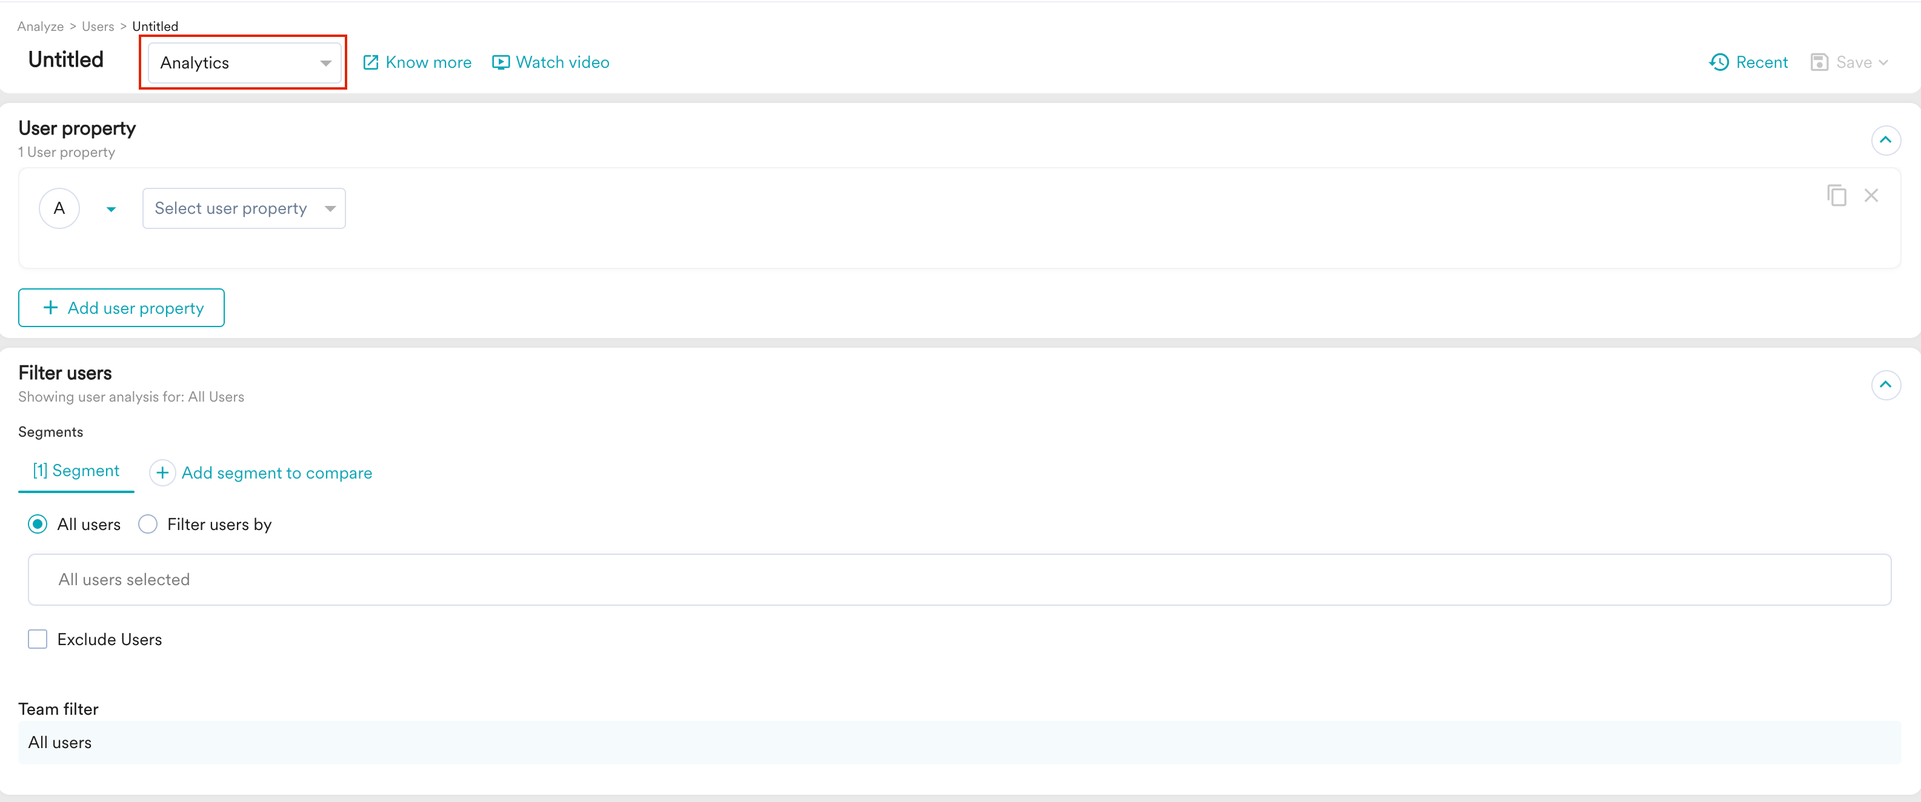Duplicate user property A with copy icon

tap(1837, 195)
